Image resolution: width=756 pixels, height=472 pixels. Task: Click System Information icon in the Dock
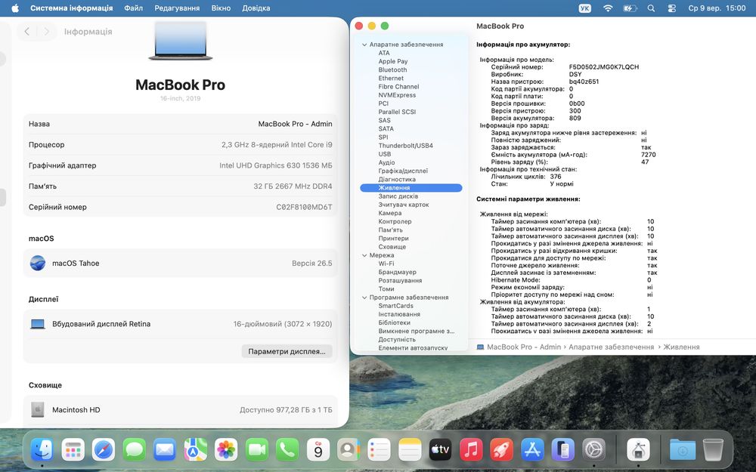[638, 450]
